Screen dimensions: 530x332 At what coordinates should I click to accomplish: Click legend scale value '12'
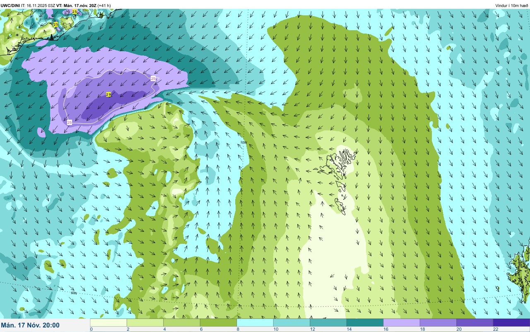click(312, 329)
